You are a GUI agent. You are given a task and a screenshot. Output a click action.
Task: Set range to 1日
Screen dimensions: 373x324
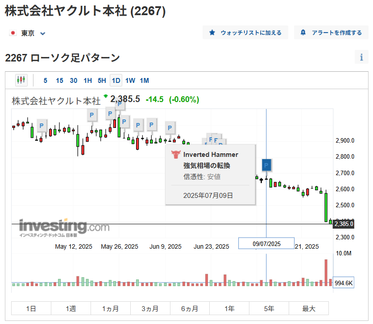pos(31,308)
